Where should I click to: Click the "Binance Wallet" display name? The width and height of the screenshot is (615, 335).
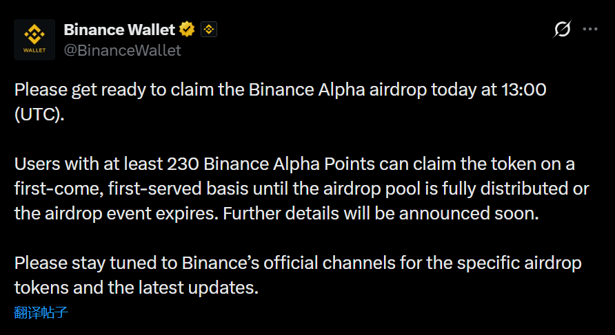tap(119, 30)
